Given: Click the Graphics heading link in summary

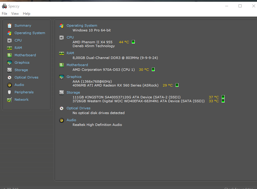Looking at the screenshot, I should (x=74, y=77).
